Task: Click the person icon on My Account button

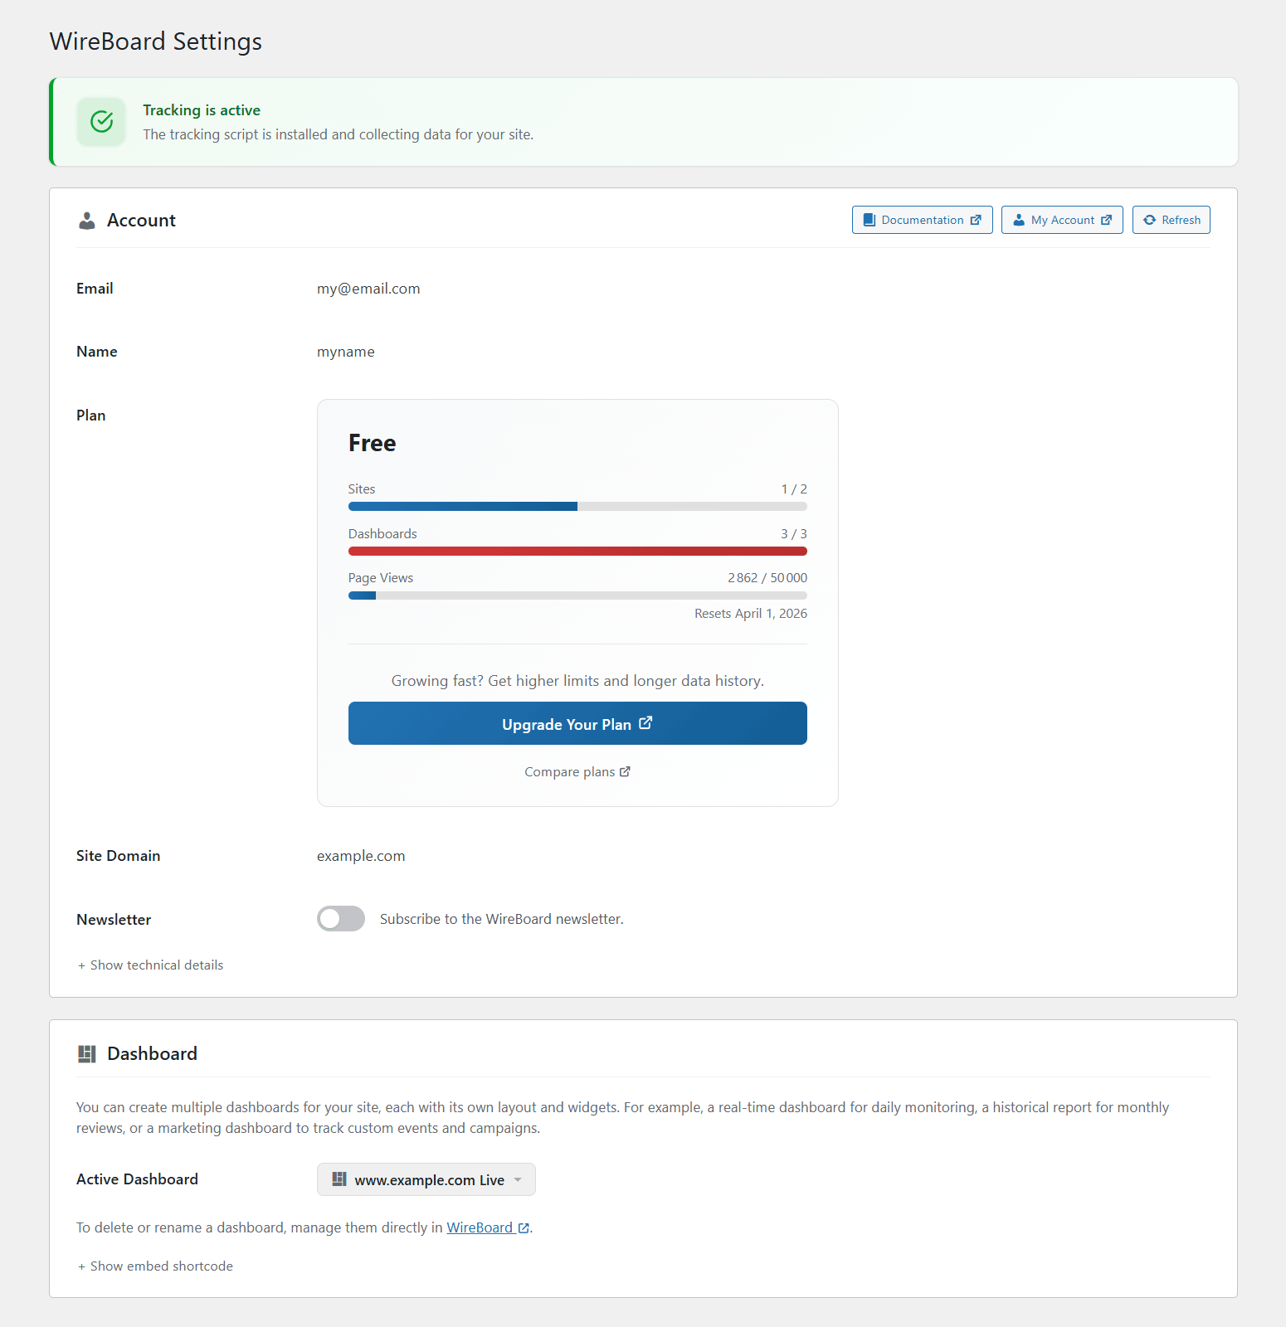Action: [1018, 220]
